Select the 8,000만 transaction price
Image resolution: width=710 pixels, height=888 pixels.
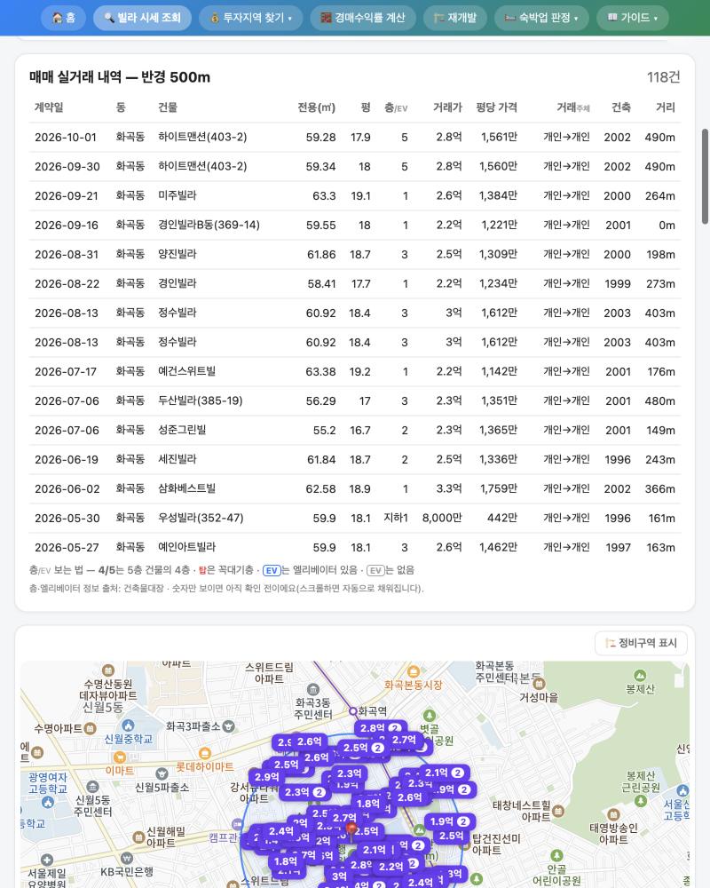pyautogui.click(x=442, y=519)
